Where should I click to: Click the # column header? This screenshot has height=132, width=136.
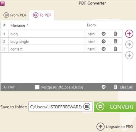(x=4, y=25)
